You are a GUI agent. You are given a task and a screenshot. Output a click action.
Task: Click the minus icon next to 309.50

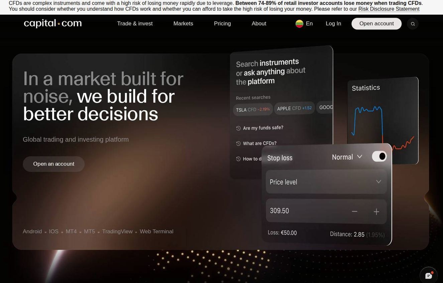click(354, 211)
